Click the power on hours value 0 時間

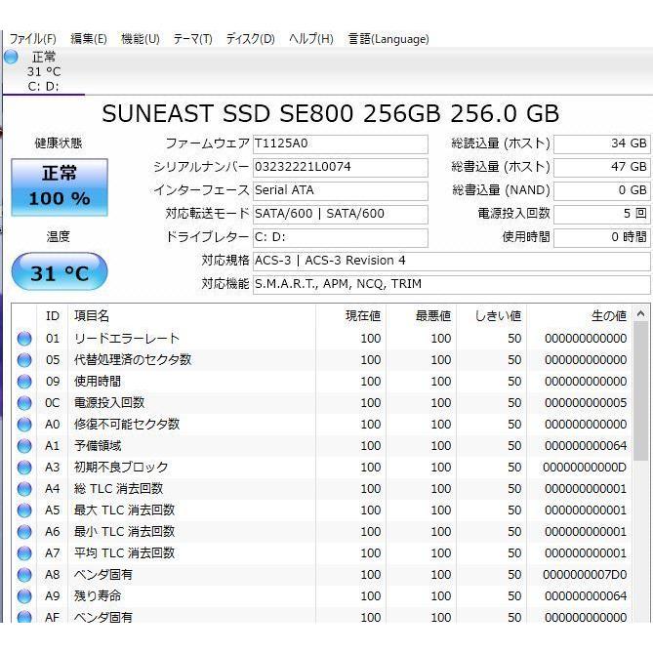coord(601,237)
